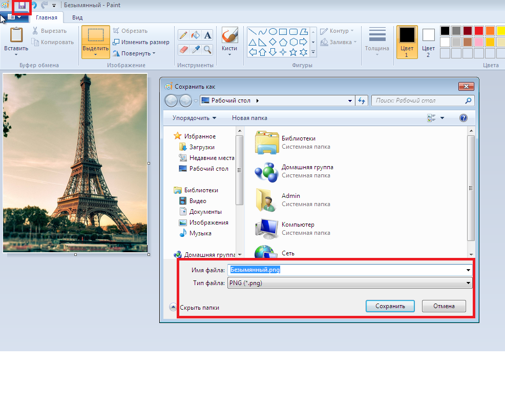This screenshot has width=505, height=403.
Task: Select Документы library in navigation pane
Action: coord(200,212)
